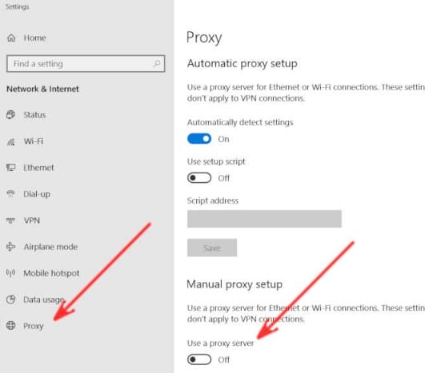Click the Status globe icon
The height and width of the screenshot is (373, 425).
[x=10, y=115]
